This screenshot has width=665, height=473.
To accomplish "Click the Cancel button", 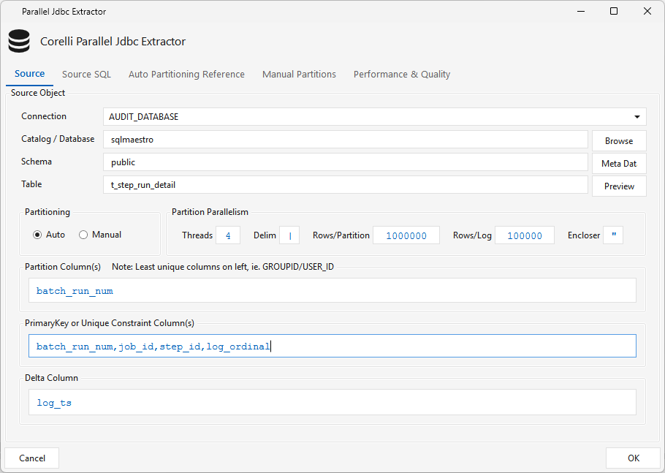I will (x=32, y=458).
